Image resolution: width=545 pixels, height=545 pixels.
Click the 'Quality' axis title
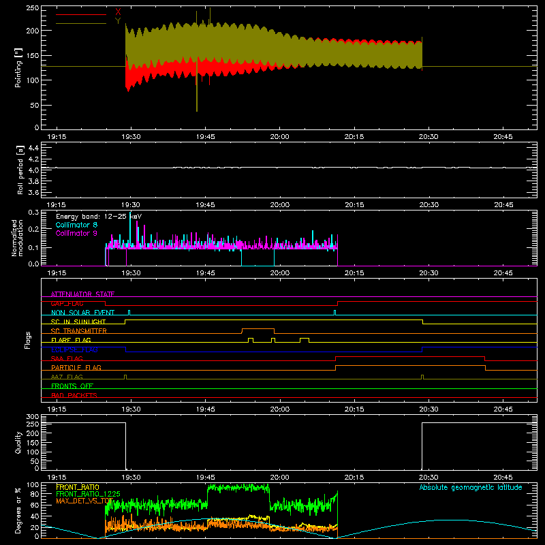[x=18, y=442]
